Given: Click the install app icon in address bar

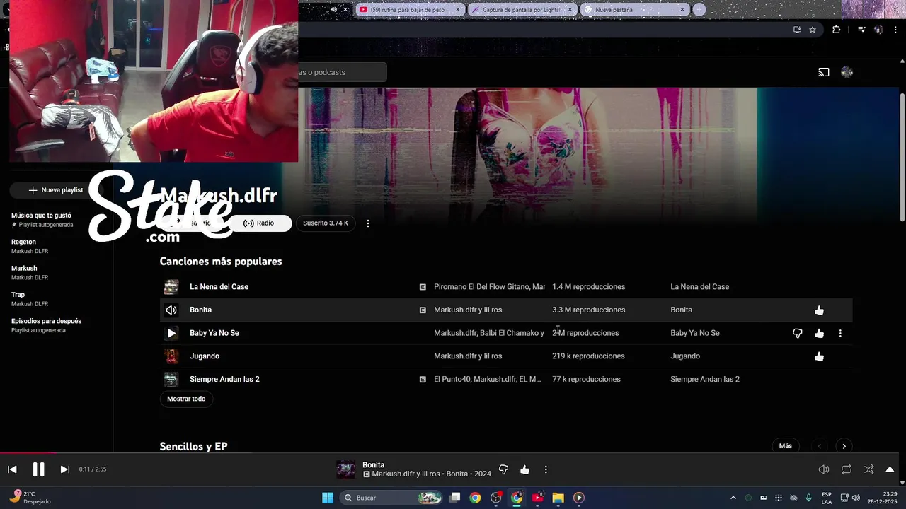Looking at the screenshot, I should click(x=797, y=30).
